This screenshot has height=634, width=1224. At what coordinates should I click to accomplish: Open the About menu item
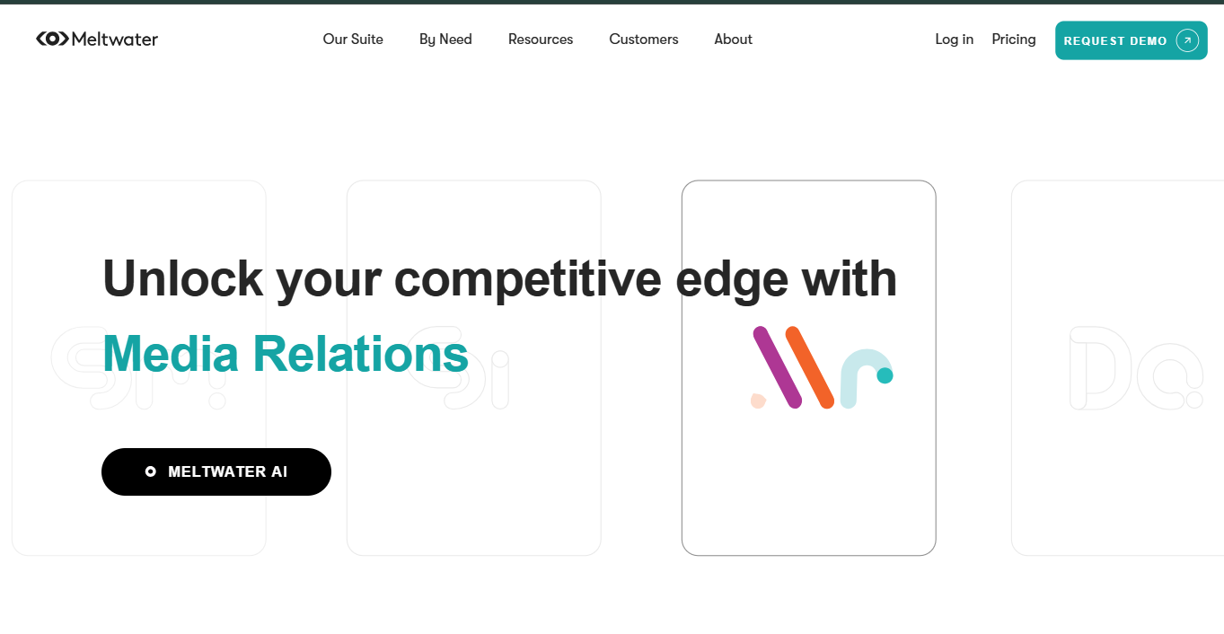tap(734, 40)
